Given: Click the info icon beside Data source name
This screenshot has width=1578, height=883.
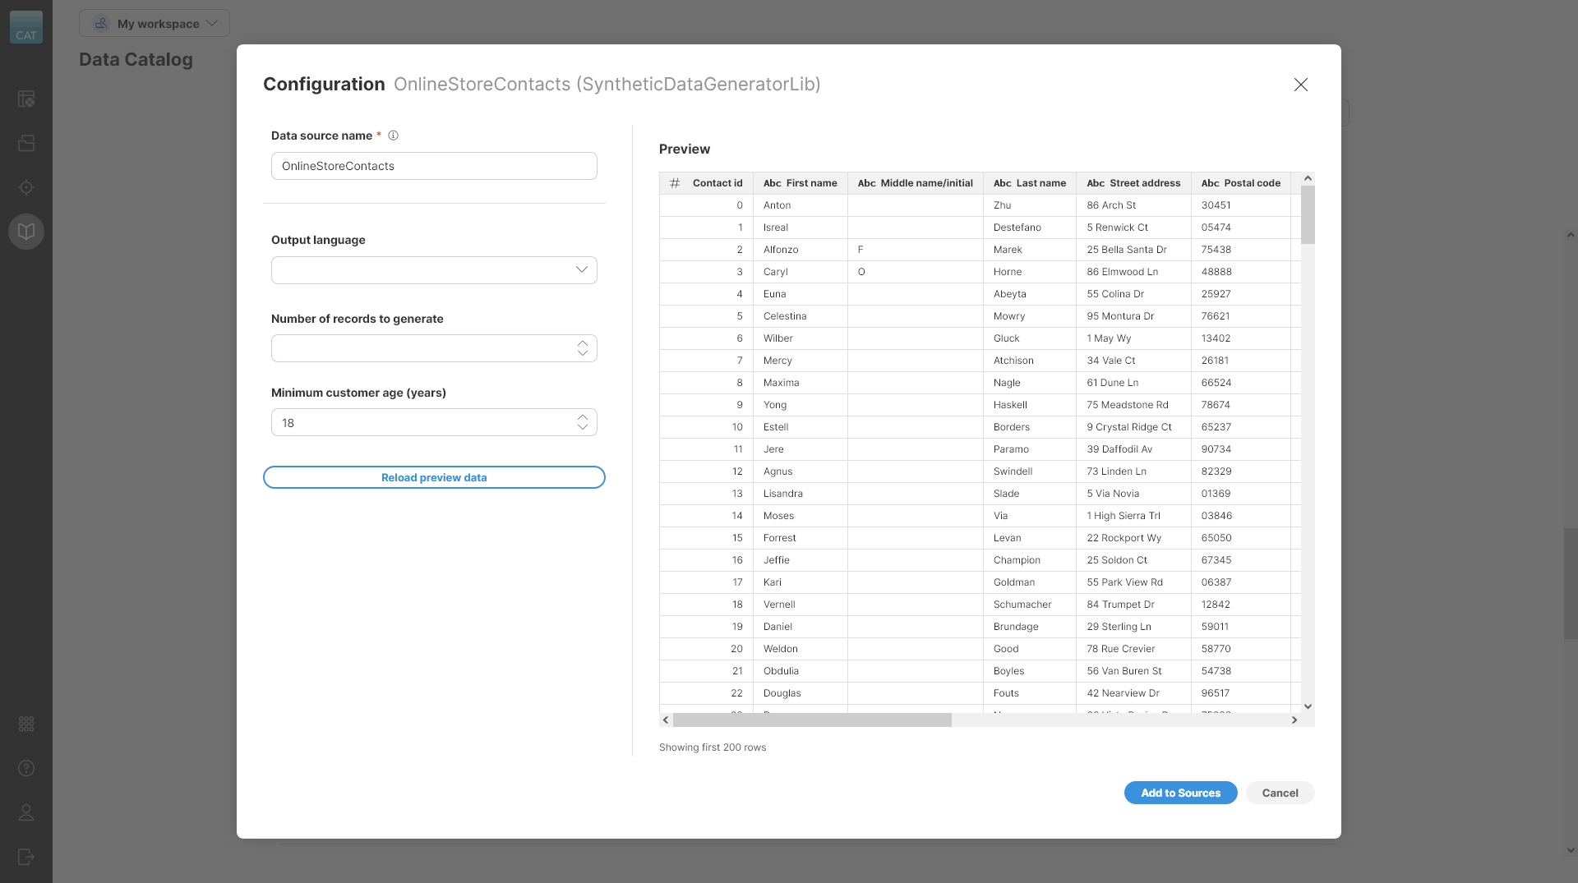Looking at the screenshot, I should [393, 136].
